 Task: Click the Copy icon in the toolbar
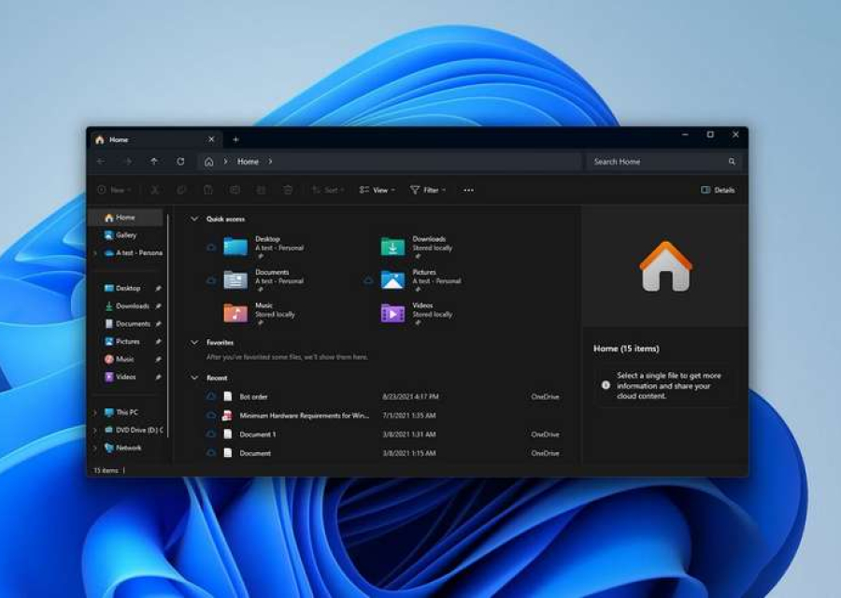pos(179,190)
